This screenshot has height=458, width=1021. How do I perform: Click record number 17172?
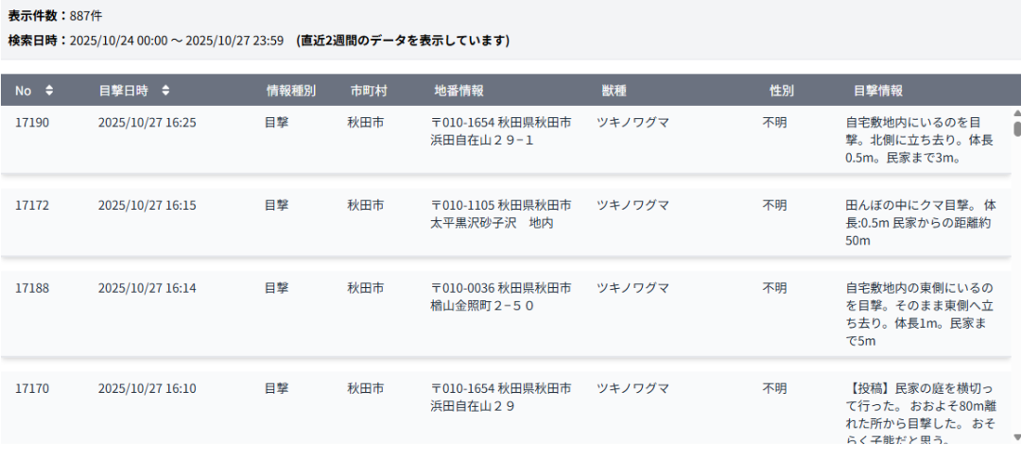(x=32, y=205)
